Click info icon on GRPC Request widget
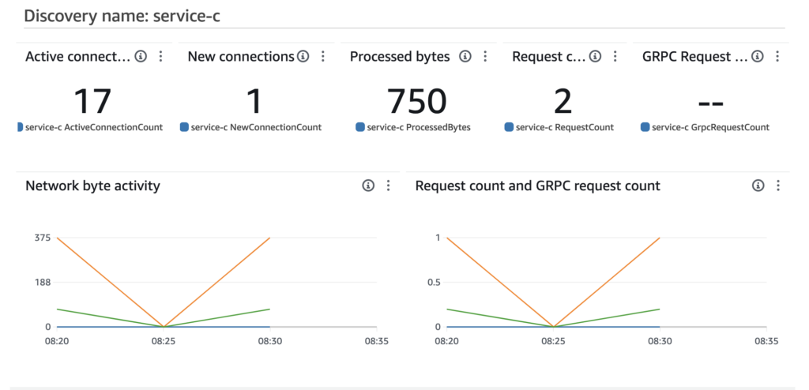 click(x=758, y=56)
